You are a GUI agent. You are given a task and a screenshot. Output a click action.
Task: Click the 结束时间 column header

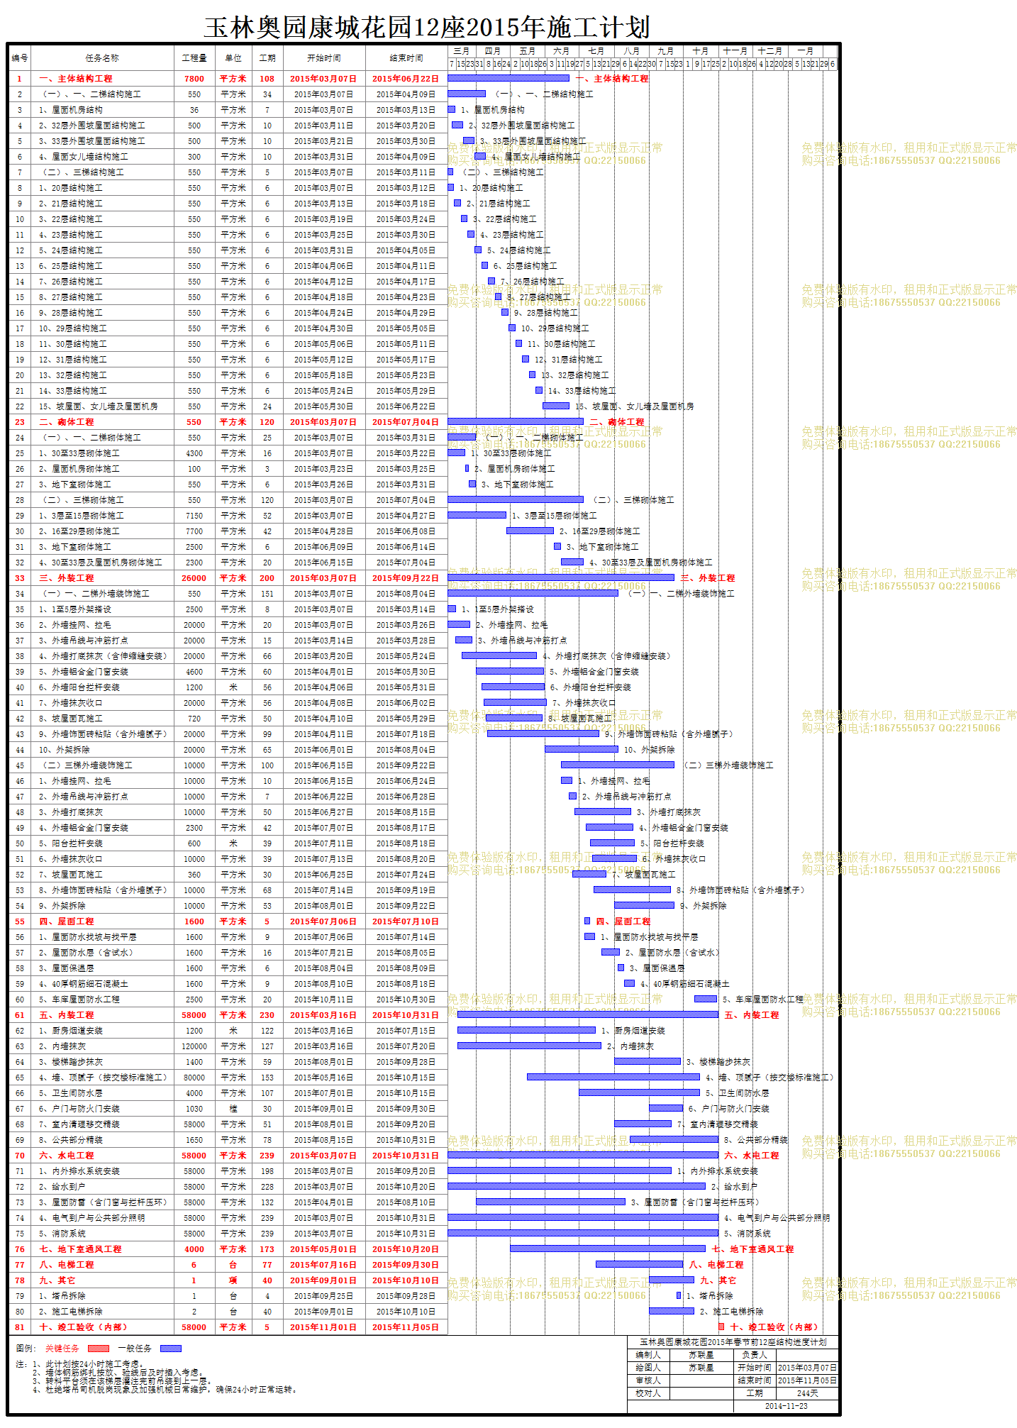tap(406, 58)
